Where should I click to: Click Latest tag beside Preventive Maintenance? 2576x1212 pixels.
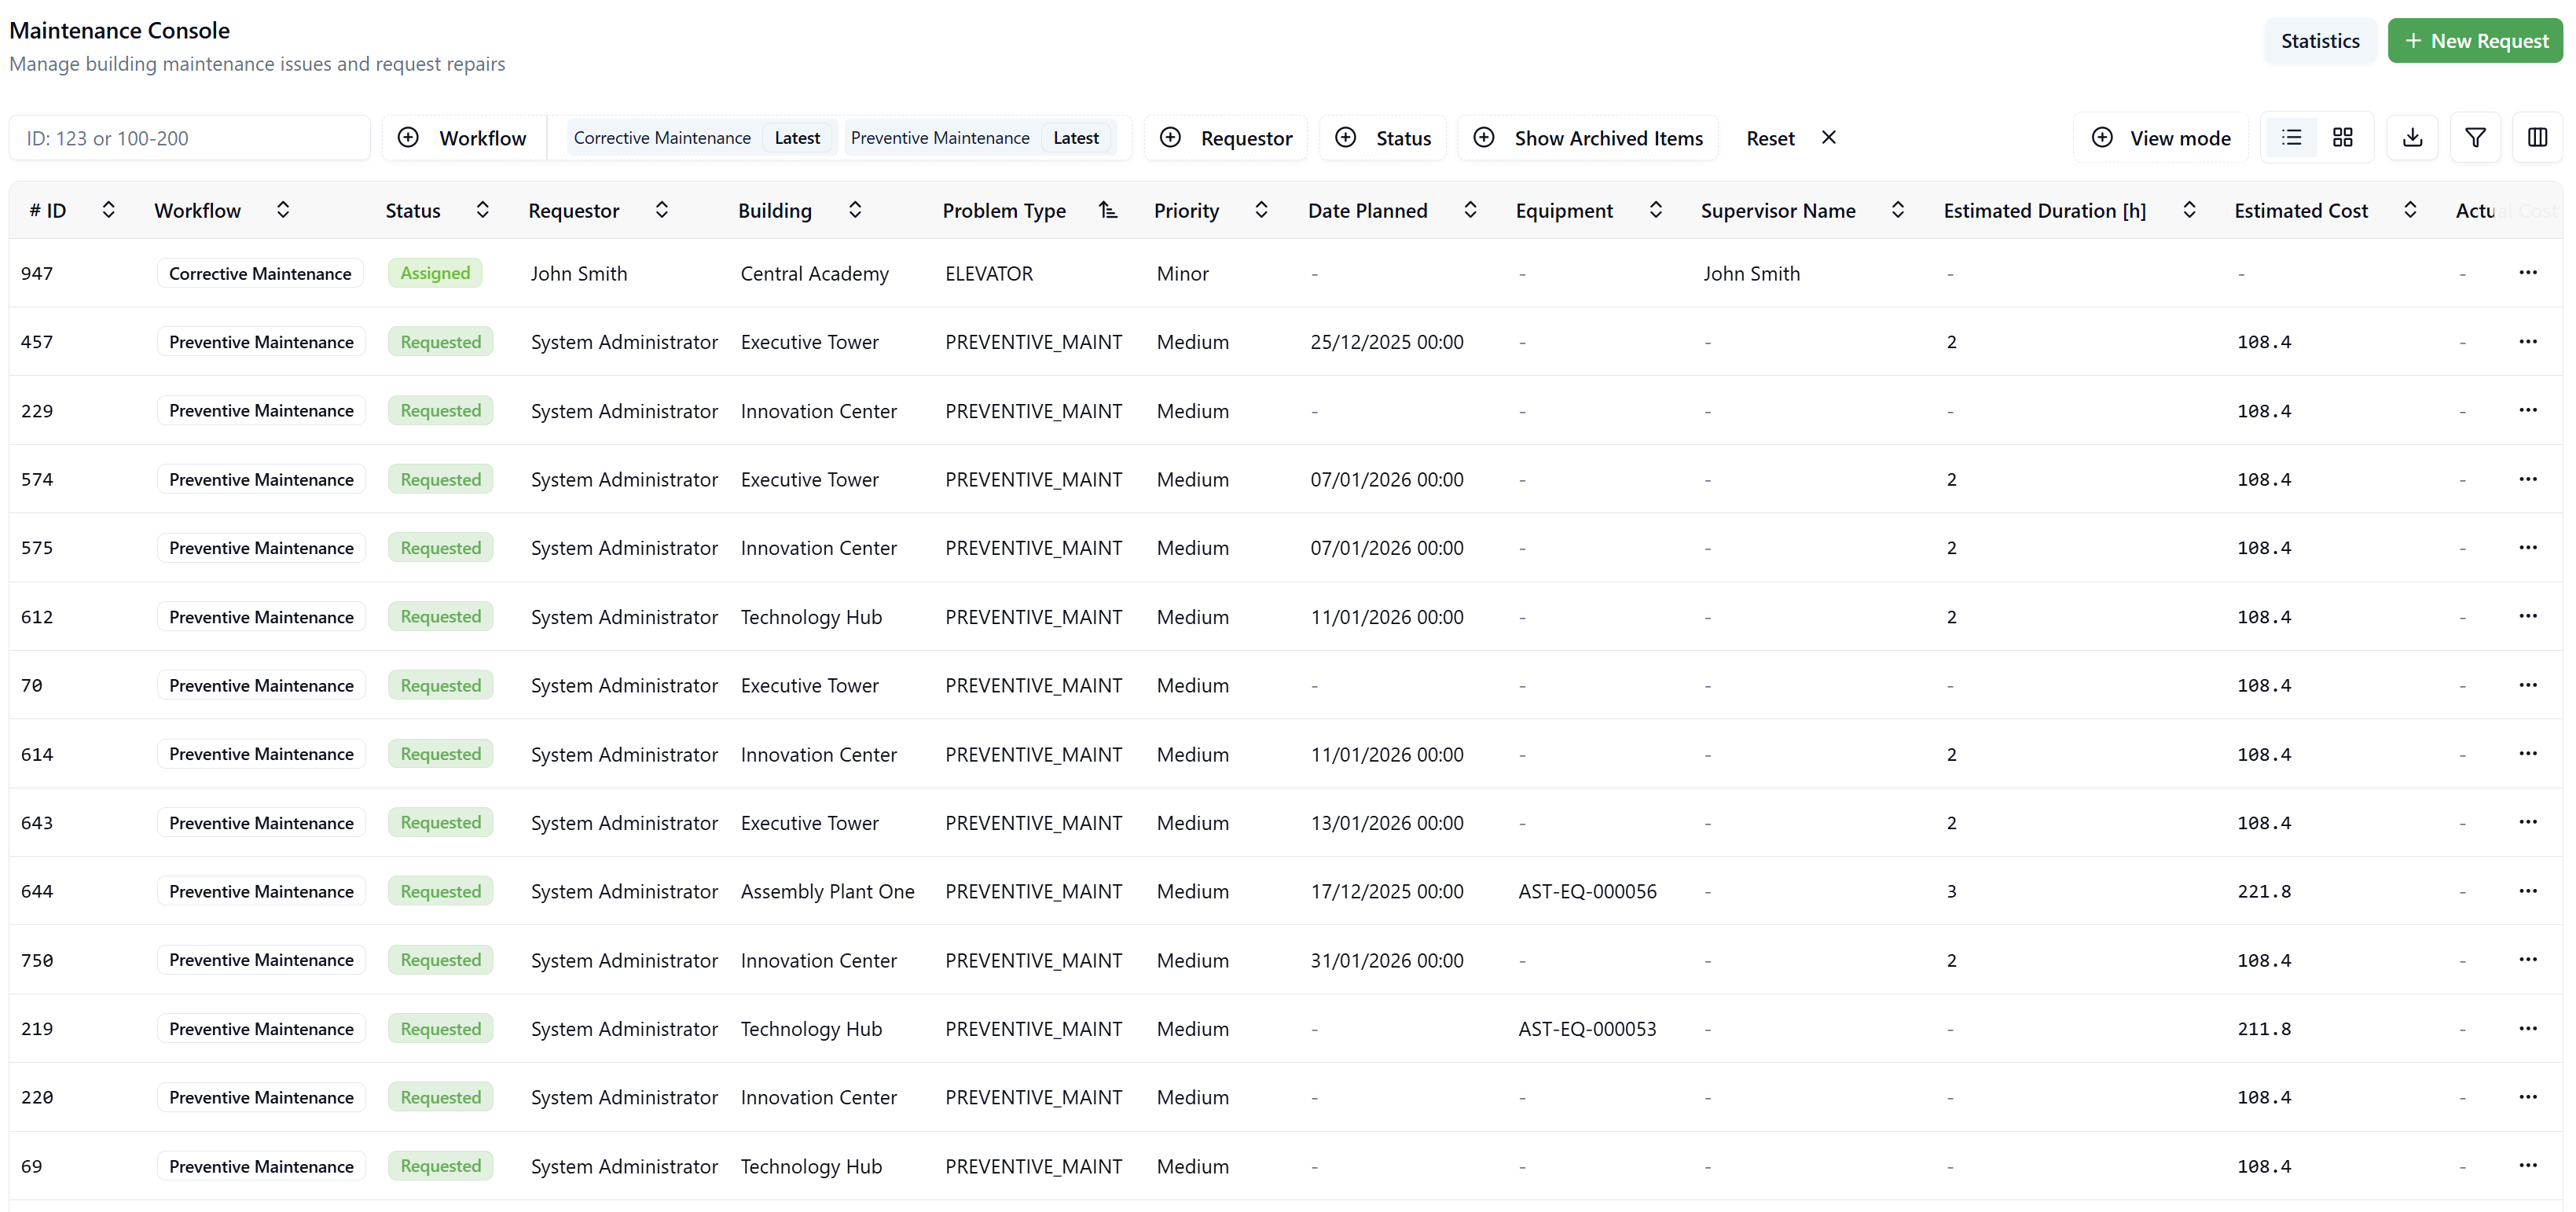1076,138
